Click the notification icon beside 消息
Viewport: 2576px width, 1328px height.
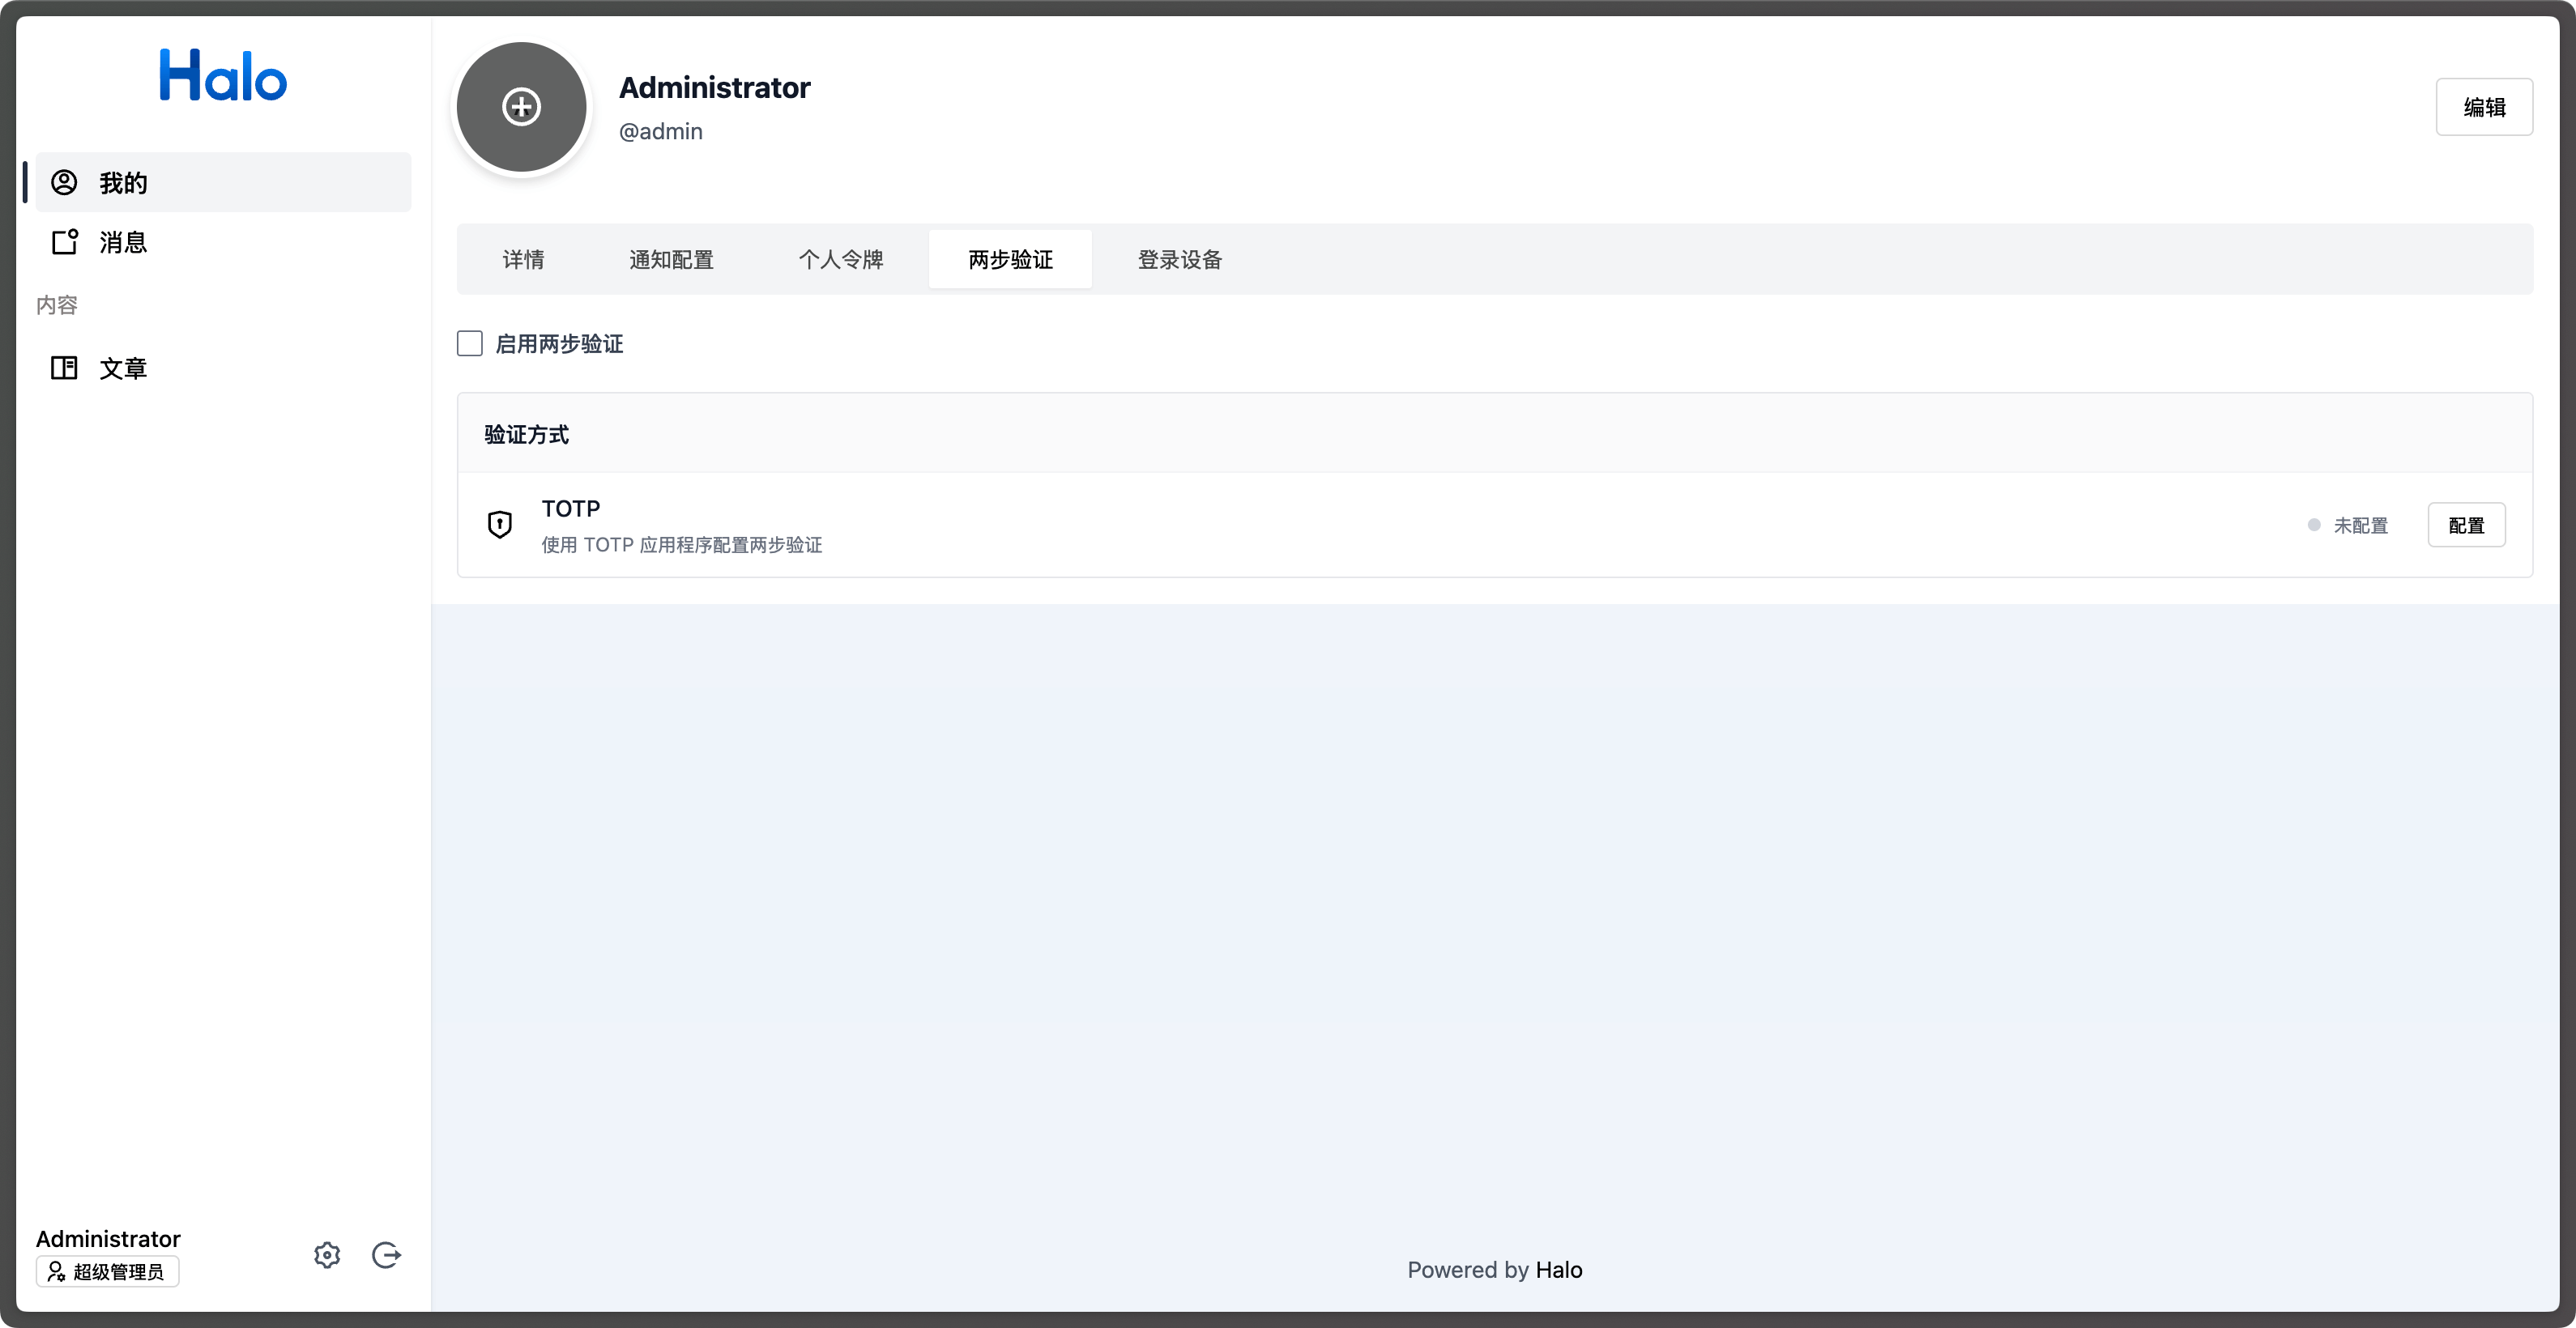(64, 242)
